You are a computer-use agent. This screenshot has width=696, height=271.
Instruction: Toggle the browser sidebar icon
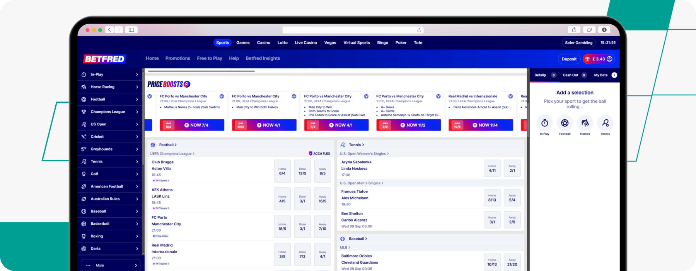pos(131,30)
